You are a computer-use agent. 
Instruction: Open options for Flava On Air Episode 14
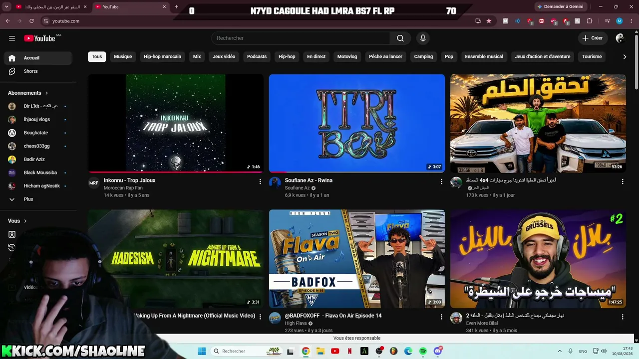(441, 317)
